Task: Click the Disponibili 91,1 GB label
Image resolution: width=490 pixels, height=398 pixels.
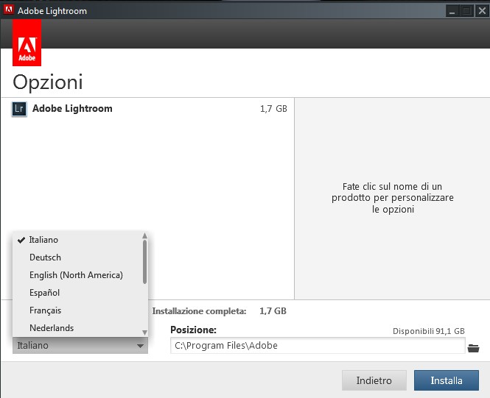Action: tap(428, 331)
